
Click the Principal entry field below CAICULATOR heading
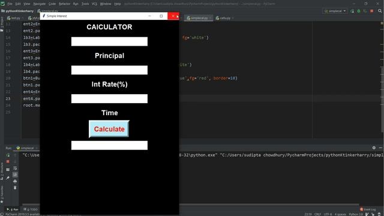coord(109,41)
